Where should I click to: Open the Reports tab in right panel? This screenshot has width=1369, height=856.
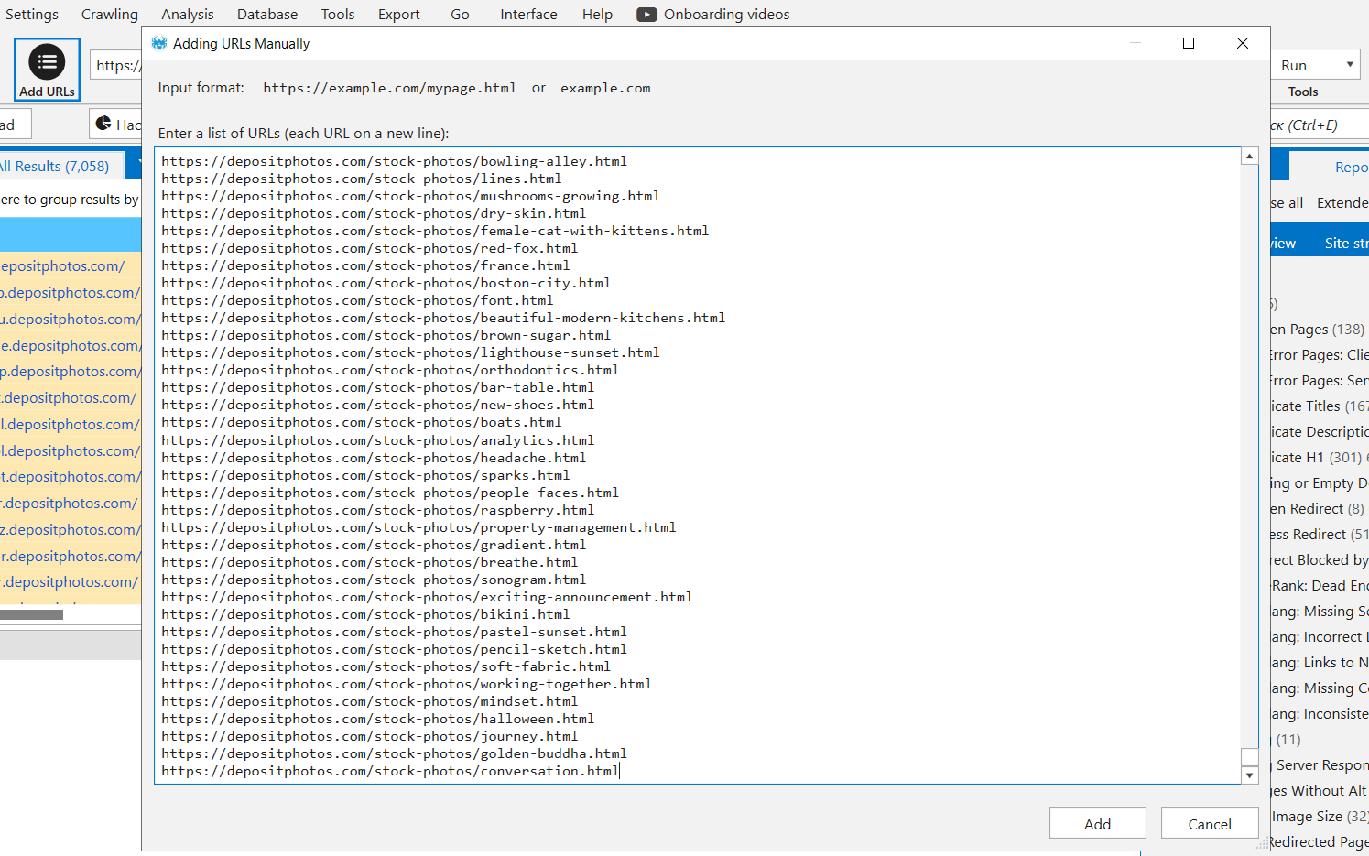pos(1351,167)
